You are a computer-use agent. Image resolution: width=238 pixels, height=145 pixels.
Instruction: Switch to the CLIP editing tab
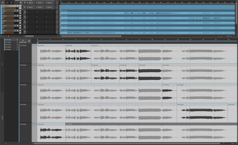(2, 64)
